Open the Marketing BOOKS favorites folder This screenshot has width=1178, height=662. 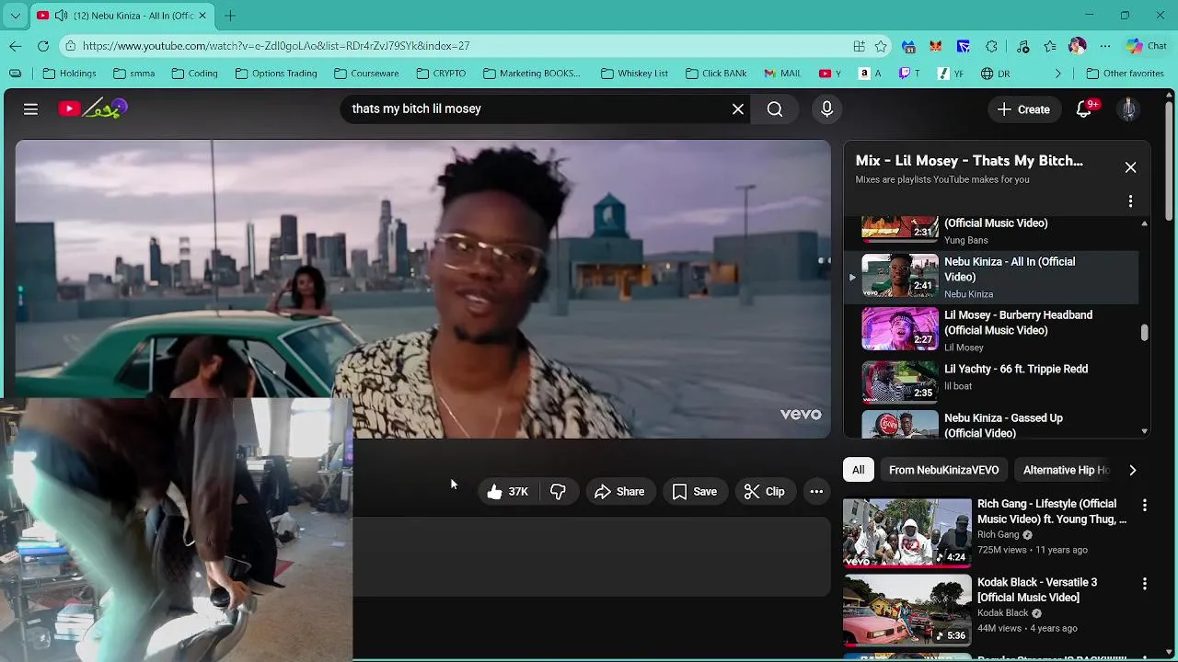(x=532, y=74)
